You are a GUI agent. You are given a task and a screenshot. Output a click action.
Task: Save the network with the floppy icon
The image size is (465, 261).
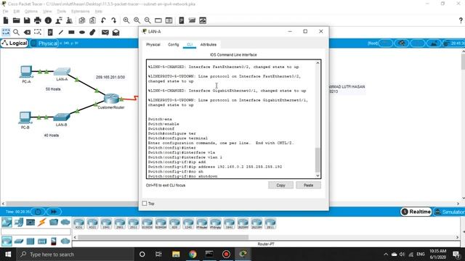tap(27, 20)
